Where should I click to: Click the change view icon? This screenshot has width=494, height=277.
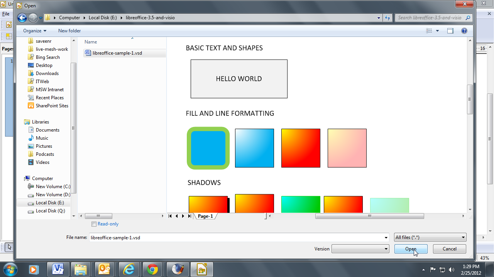[x=429, y=31]
